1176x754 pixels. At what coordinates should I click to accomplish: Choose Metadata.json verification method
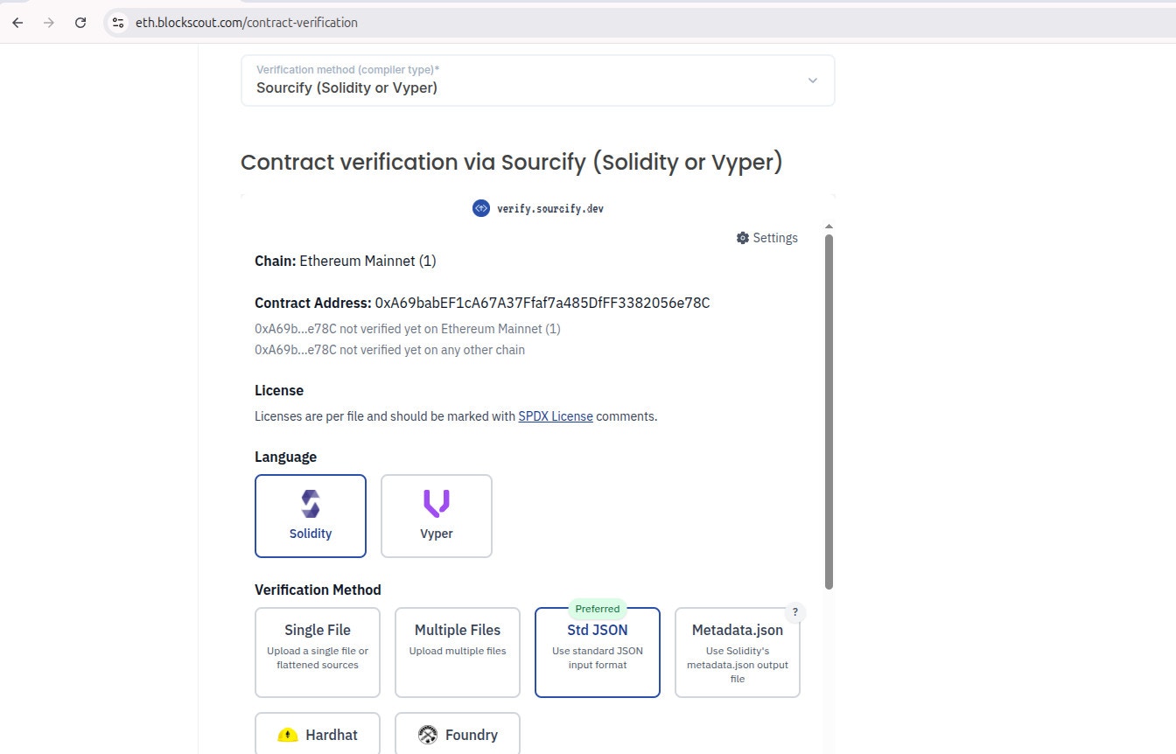738,653
